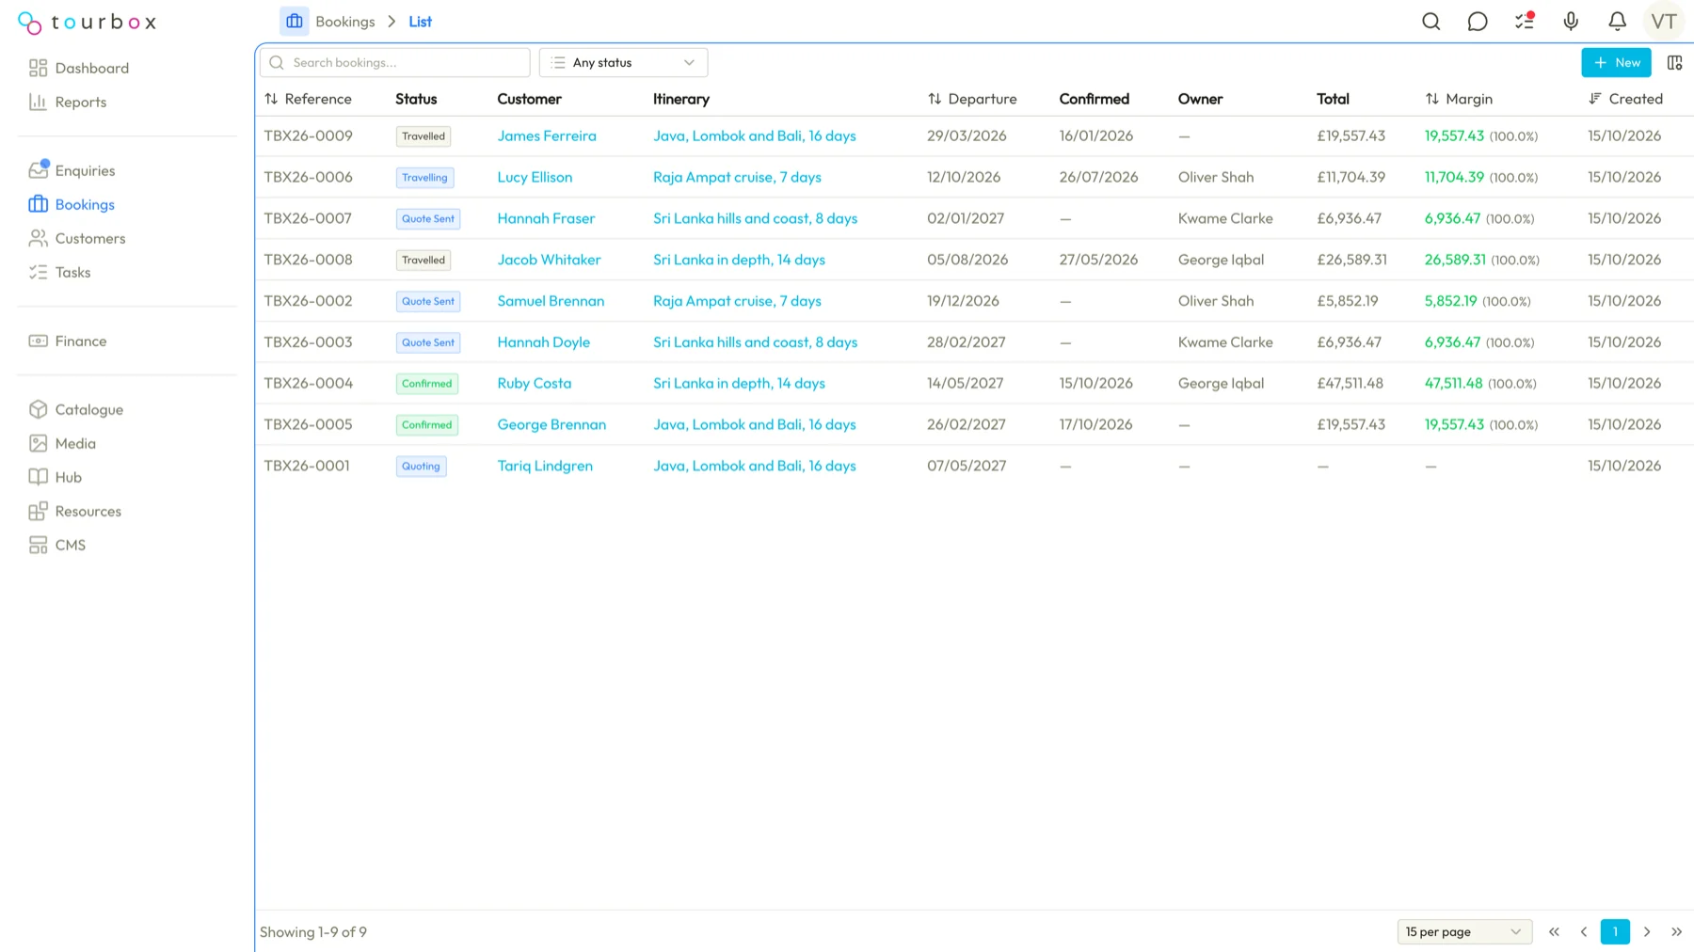Click Travelling badge for TBX26-0006
This screenshot has width=1694, height=952.
tap(425, 177)
